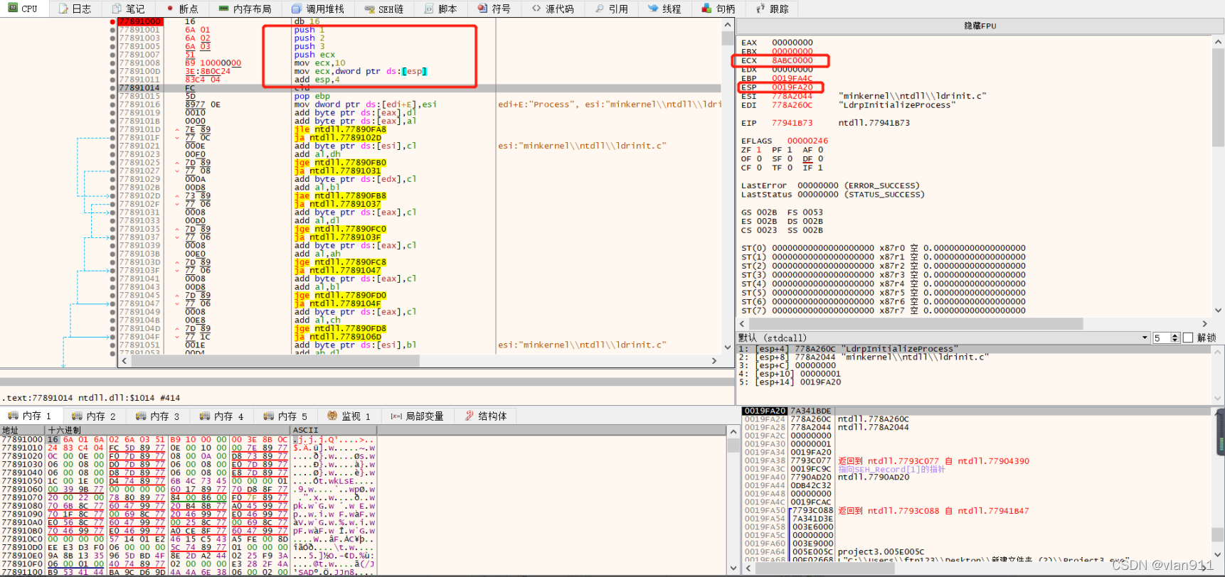Open the 线程 (threads) tab

[x=664, y=9]
